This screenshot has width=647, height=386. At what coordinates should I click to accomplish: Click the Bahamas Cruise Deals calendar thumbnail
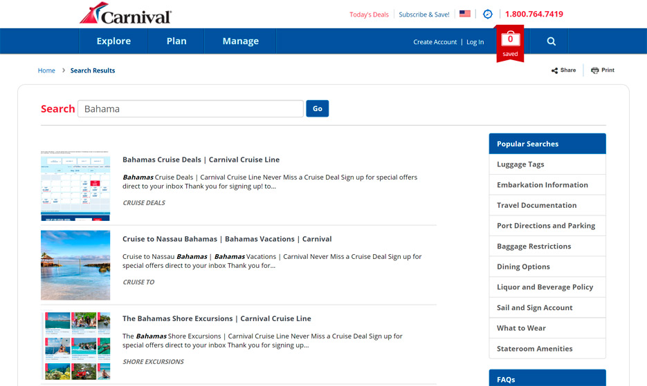(75, 186)
